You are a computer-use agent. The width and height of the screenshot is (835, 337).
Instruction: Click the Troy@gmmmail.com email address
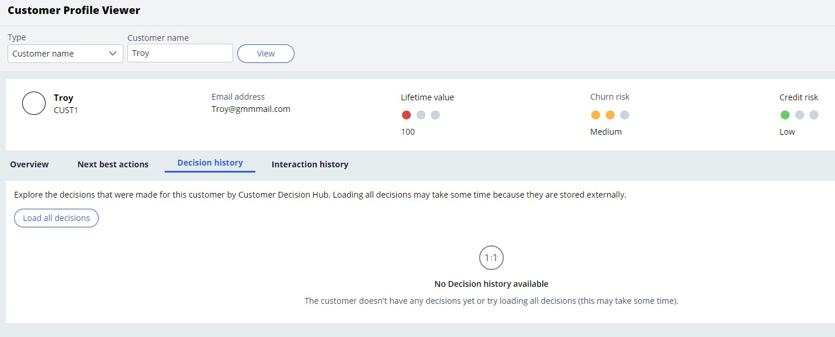tap(251, 109)
